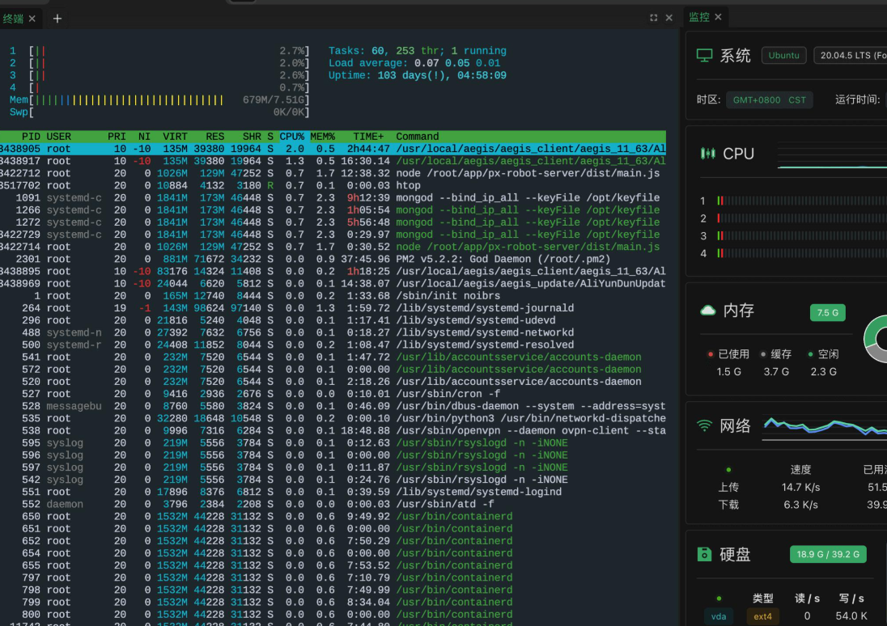Click the disk save icon beside 硬盘
Image resolution: width=887 pixels, height=626 pixels.
tap(704, 554)
